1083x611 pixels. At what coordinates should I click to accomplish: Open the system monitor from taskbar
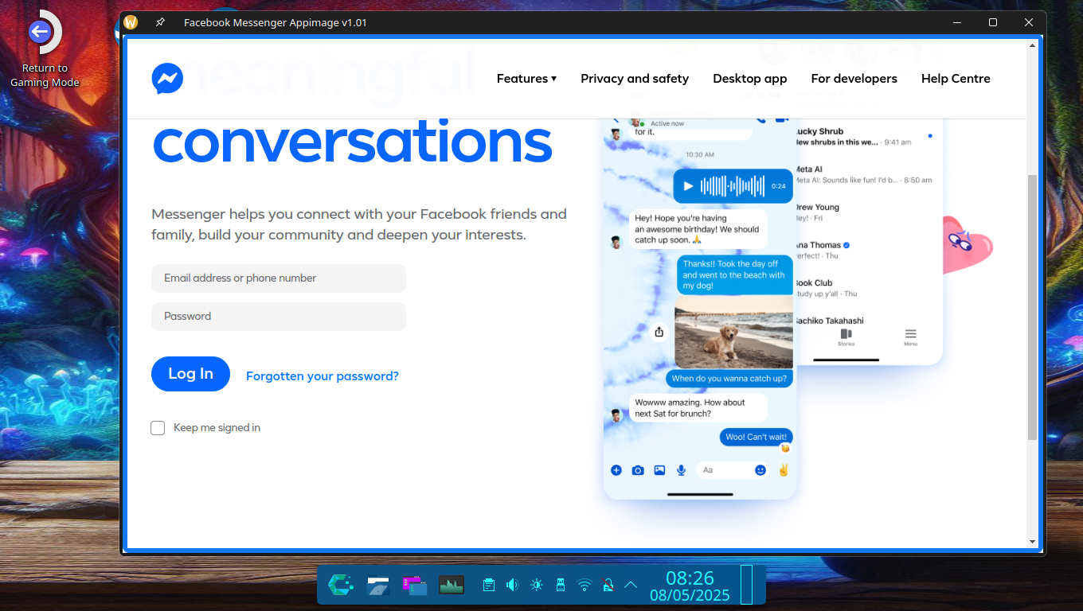[452, 586]
